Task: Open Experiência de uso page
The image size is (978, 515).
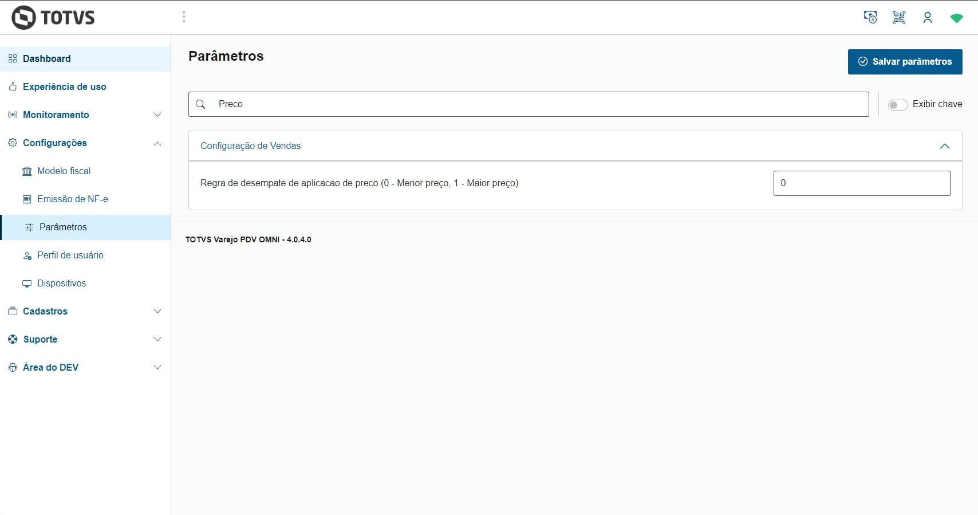Action: click(x=85, y=87)
